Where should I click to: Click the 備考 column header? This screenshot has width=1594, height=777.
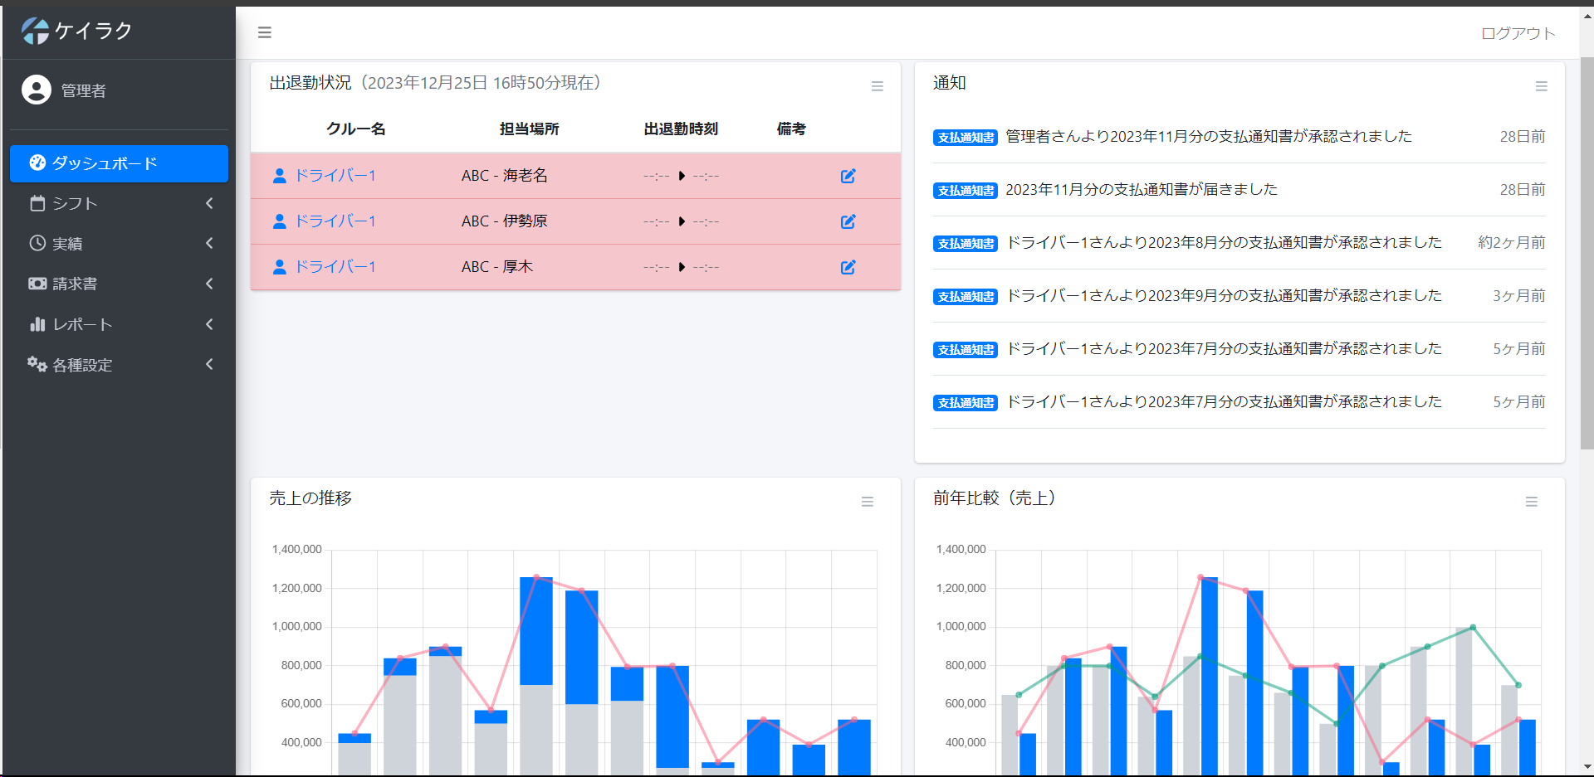tap(791, 129)
